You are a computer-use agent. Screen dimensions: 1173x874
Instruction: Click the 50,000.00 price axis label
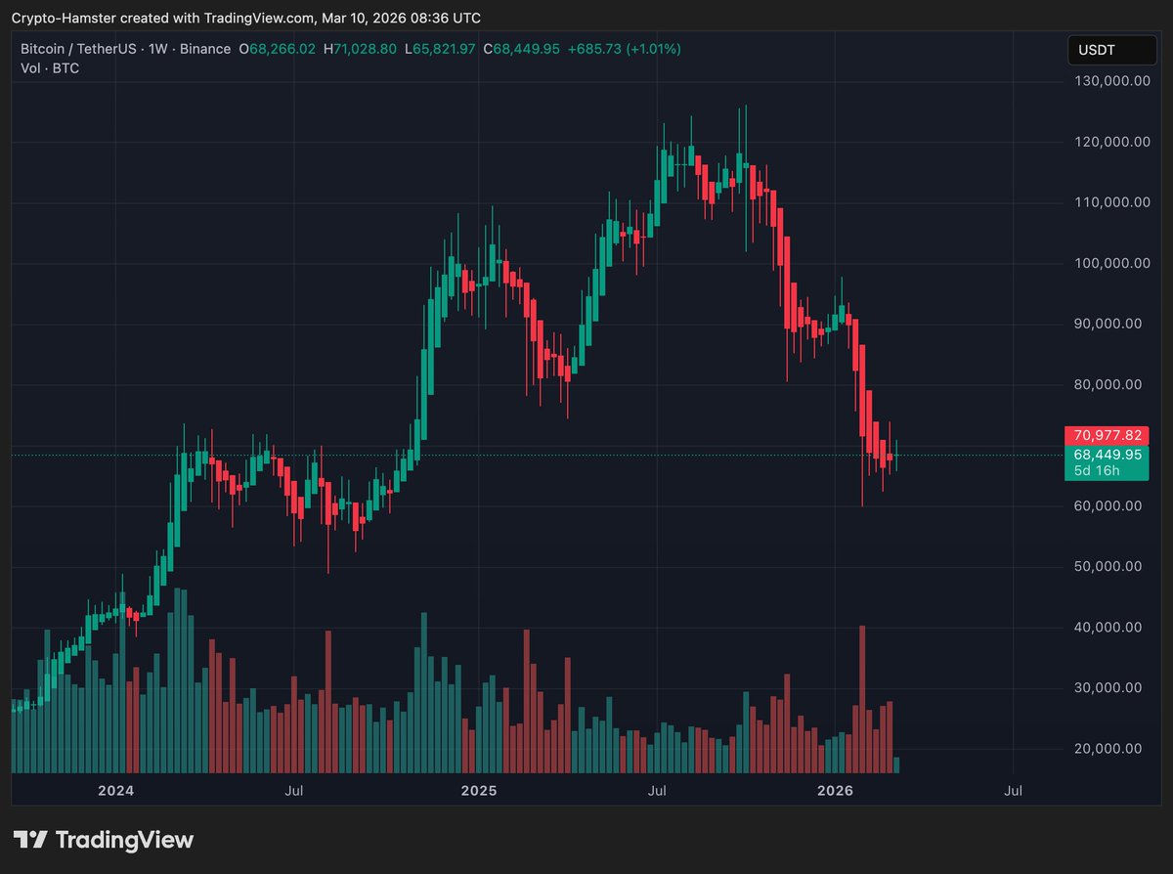tap(1107, 567)
